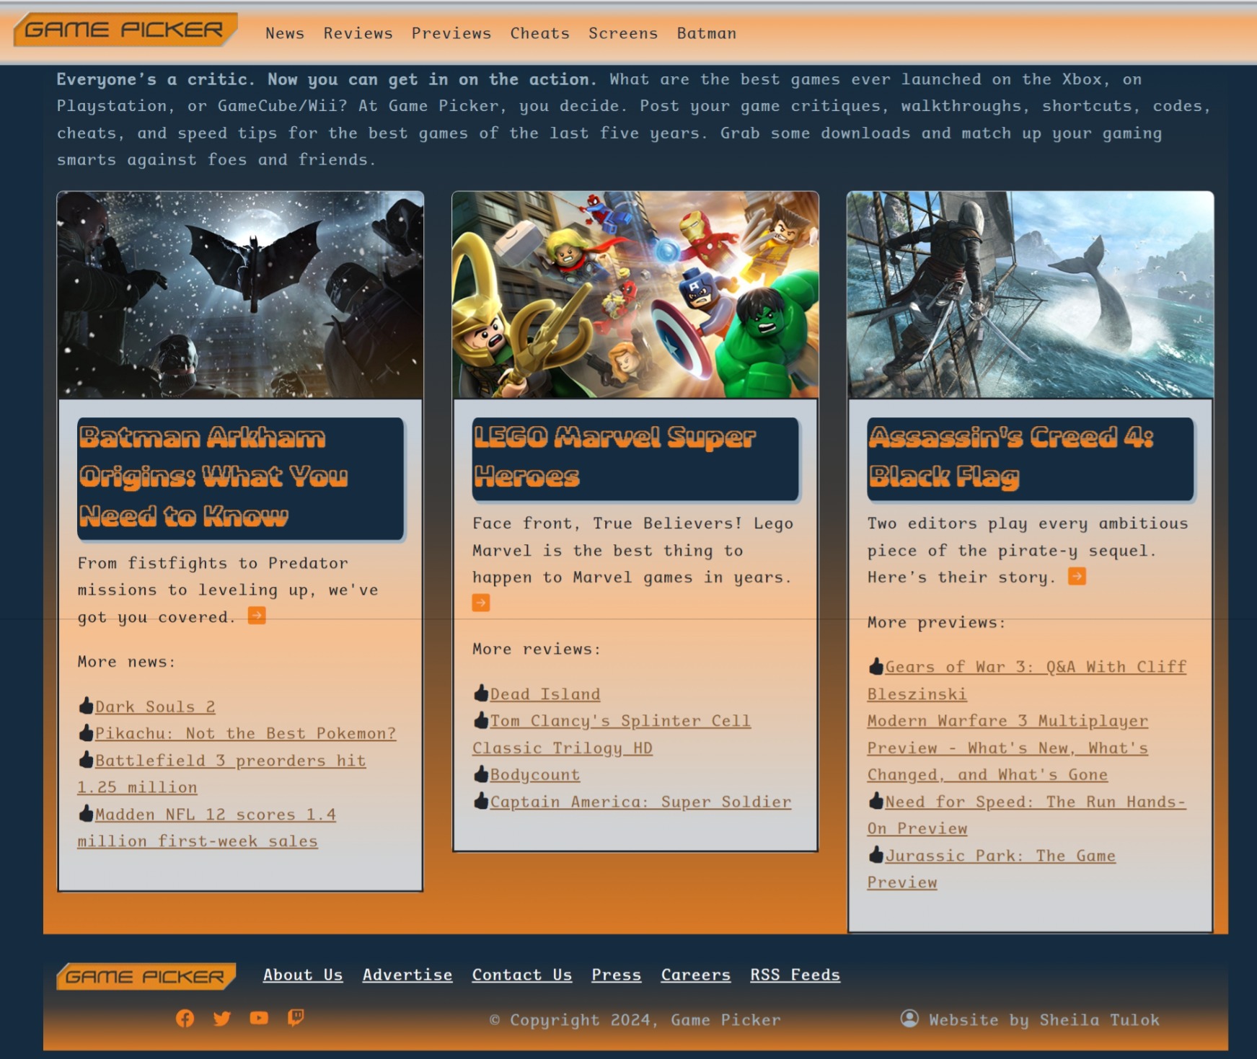Click thumbs-up icon beside Madden NFL 12
The width and height of the screenshot is (1257, 1059).
[x=86, y=813]
